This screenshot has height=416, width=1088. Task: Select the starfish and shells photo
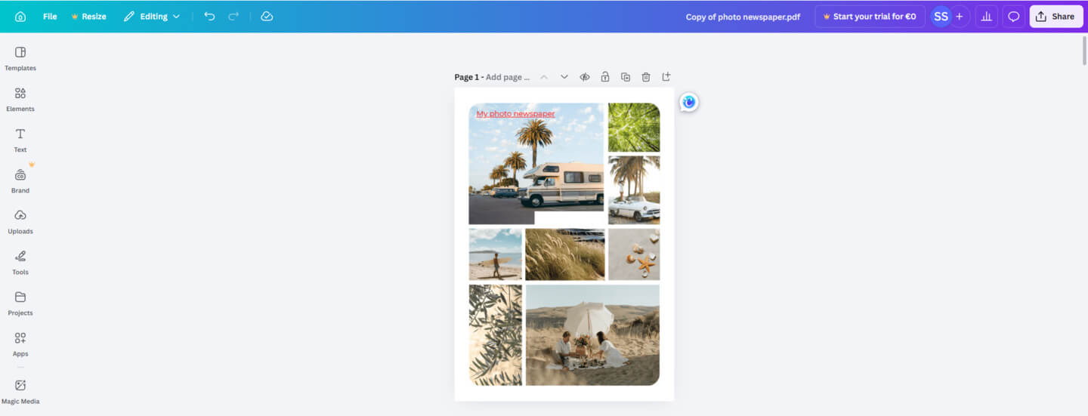[634, 254]
